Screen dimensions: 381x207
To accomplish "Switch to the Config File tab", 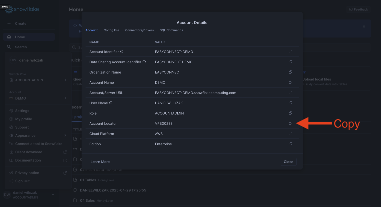I will [x=111, y=30].
